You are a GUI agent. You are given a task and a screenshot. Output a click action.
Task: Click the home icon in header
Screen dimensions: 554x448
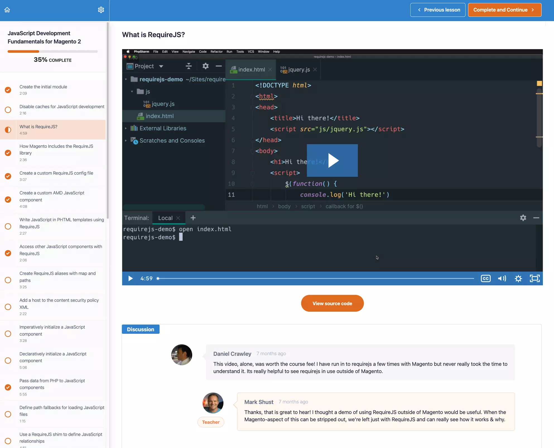pyautogui.click(x=7, y=10)
